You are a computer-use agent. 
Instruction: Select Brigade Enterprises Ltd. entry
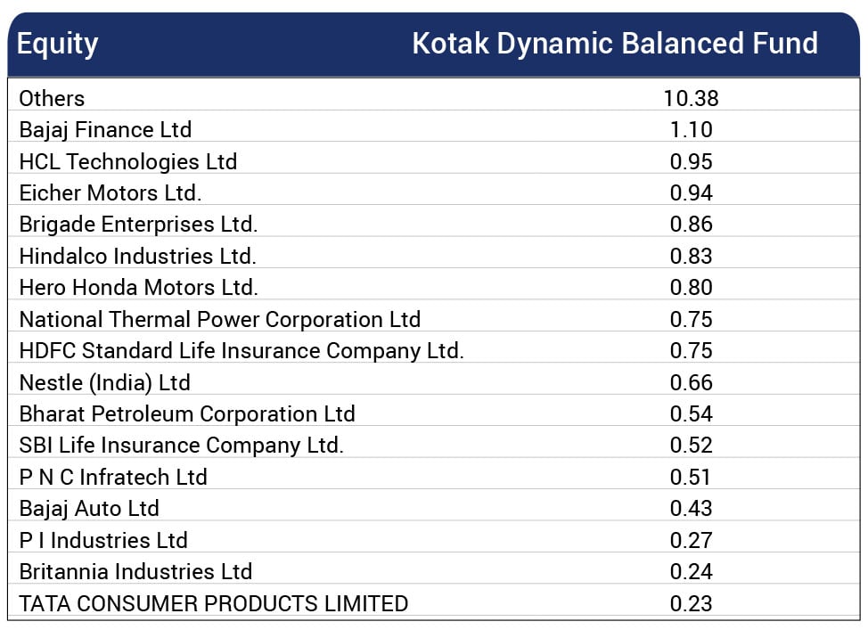click(x=138, y=225)
